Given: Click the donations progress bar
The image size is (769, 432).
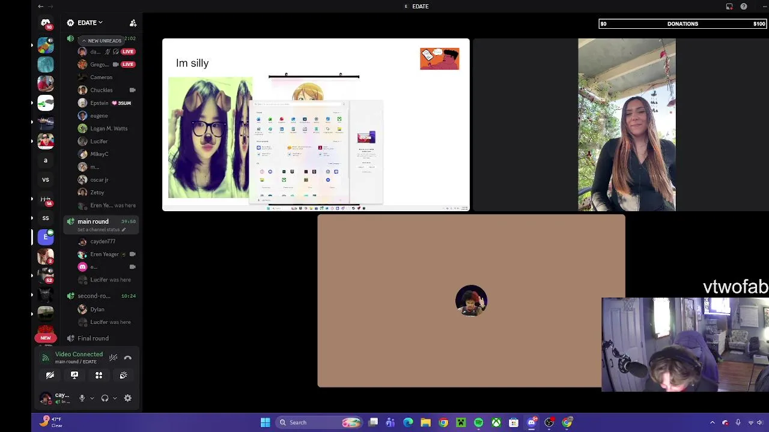Looking at the screenshot, I should point(683,23).
